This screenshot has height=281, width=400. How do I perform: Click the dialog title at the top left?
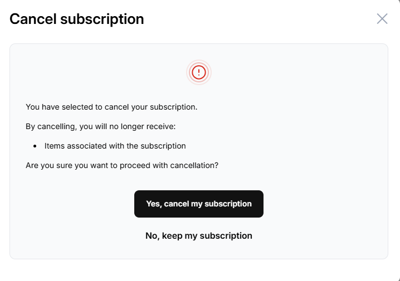77,19
